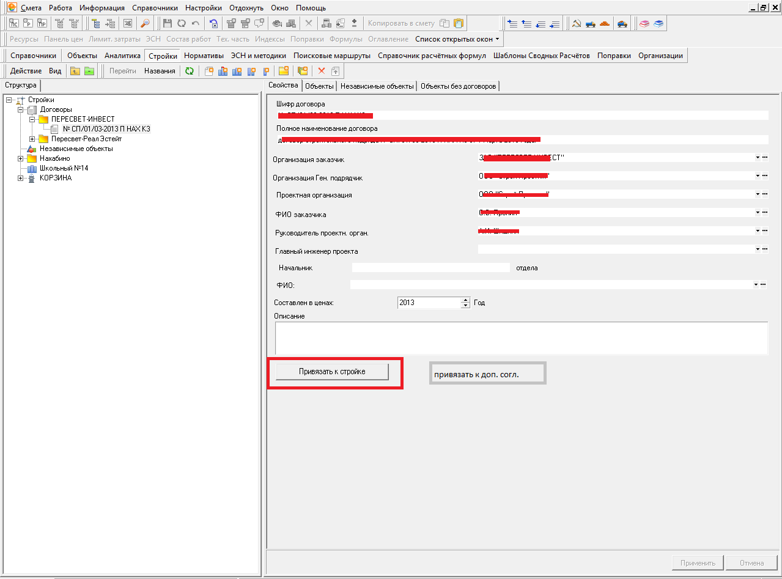Open the Проектная организация dropdown arrow
Screen dimensions: 782x579
click(758, 194)
